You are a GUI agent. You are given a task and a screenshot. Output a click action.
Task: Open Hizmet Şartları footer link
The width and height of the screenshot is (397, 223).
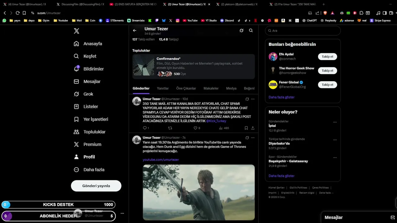[x=276, y=188]
